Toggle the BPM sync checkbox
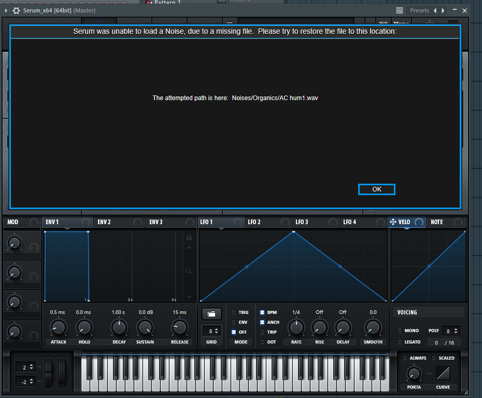This screenshot has width=482, height=398. [262, 312]
